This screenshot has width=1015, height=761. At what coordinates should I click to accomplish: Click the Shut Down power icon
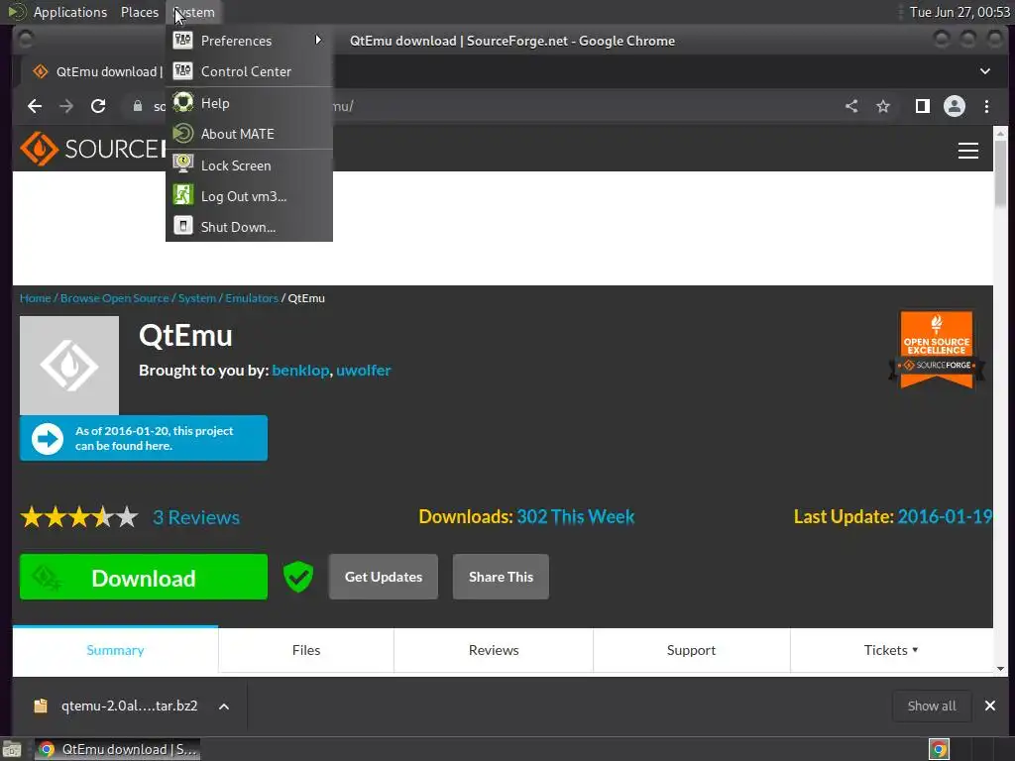click(183, 226)
